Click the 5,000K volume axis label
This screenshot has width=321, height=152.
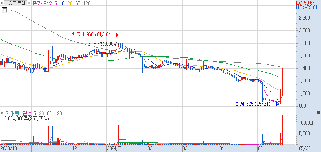[306, 134]
